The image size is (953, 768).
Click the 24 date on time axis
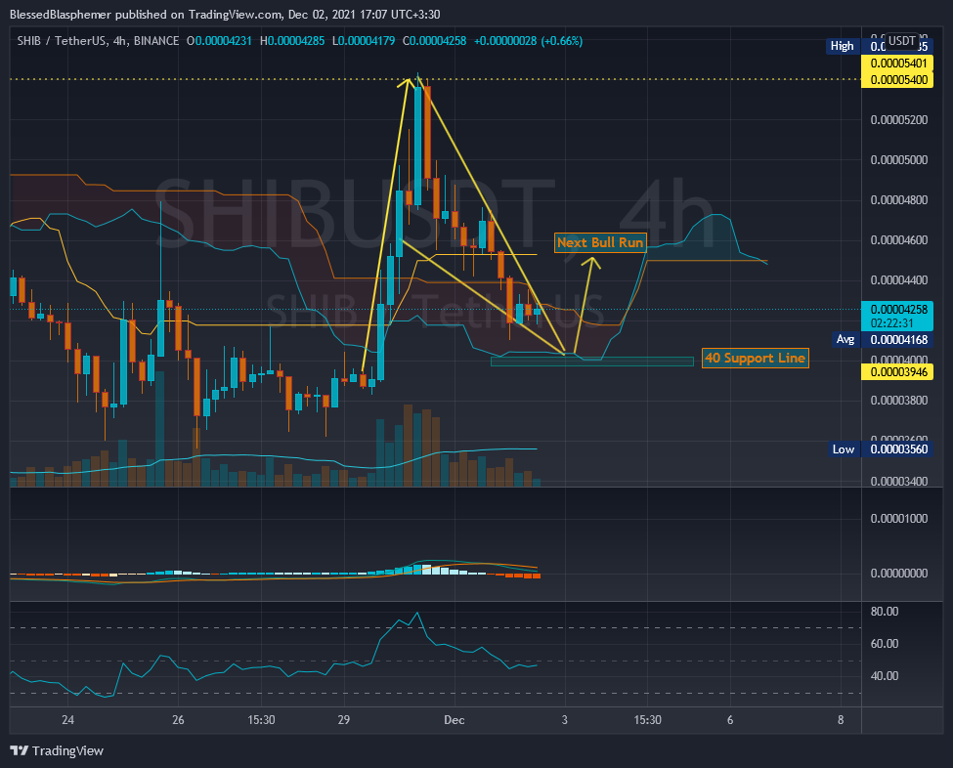(68, 720)
